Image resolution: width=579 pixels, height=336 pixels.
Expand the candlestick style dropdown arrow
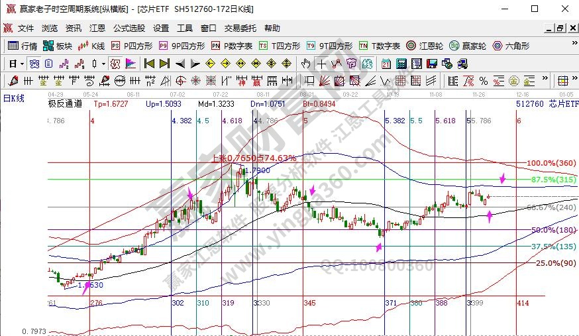103,64
